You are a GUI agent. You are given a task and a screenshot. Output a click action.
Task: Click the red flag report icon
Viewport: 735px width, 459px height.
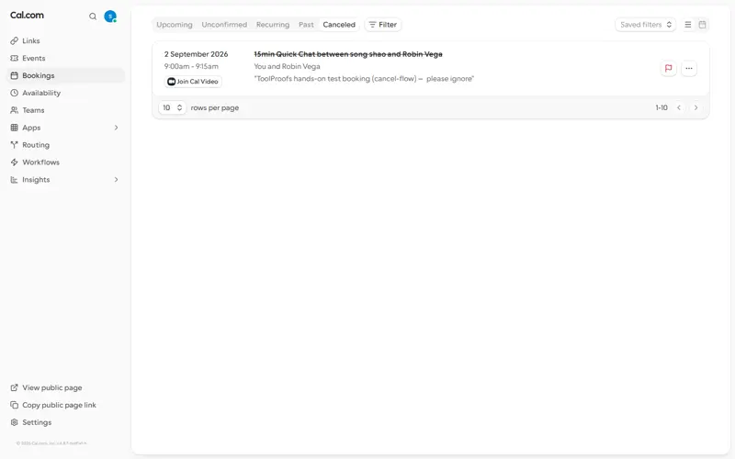669,68
